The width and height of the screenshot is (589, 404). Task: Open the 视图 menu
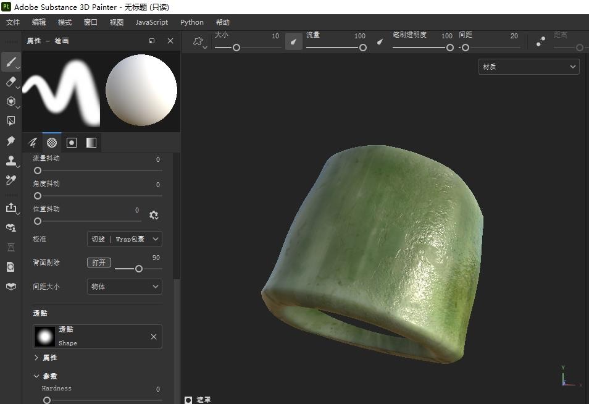[x=117, y=22]
